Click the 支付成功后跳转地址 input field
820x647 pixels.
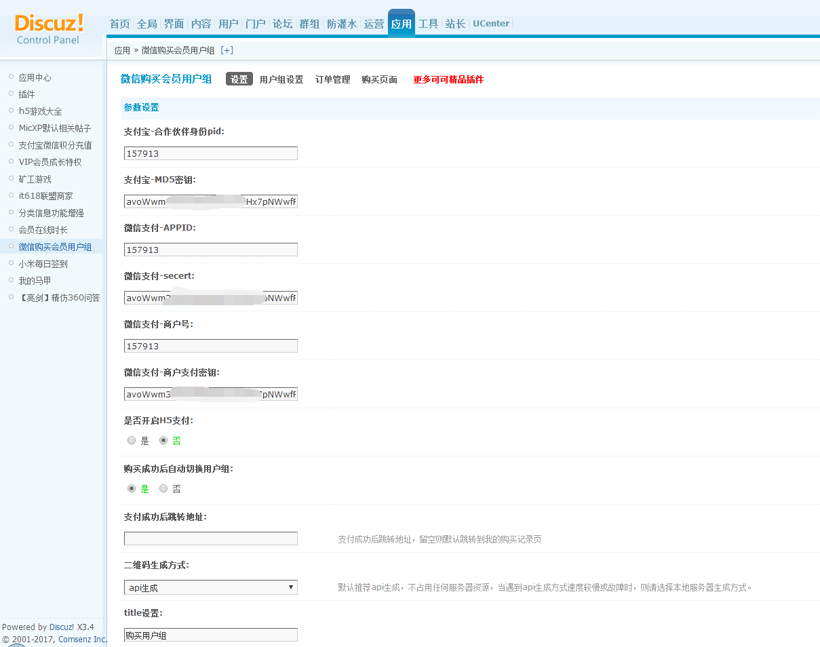[210, 538]
